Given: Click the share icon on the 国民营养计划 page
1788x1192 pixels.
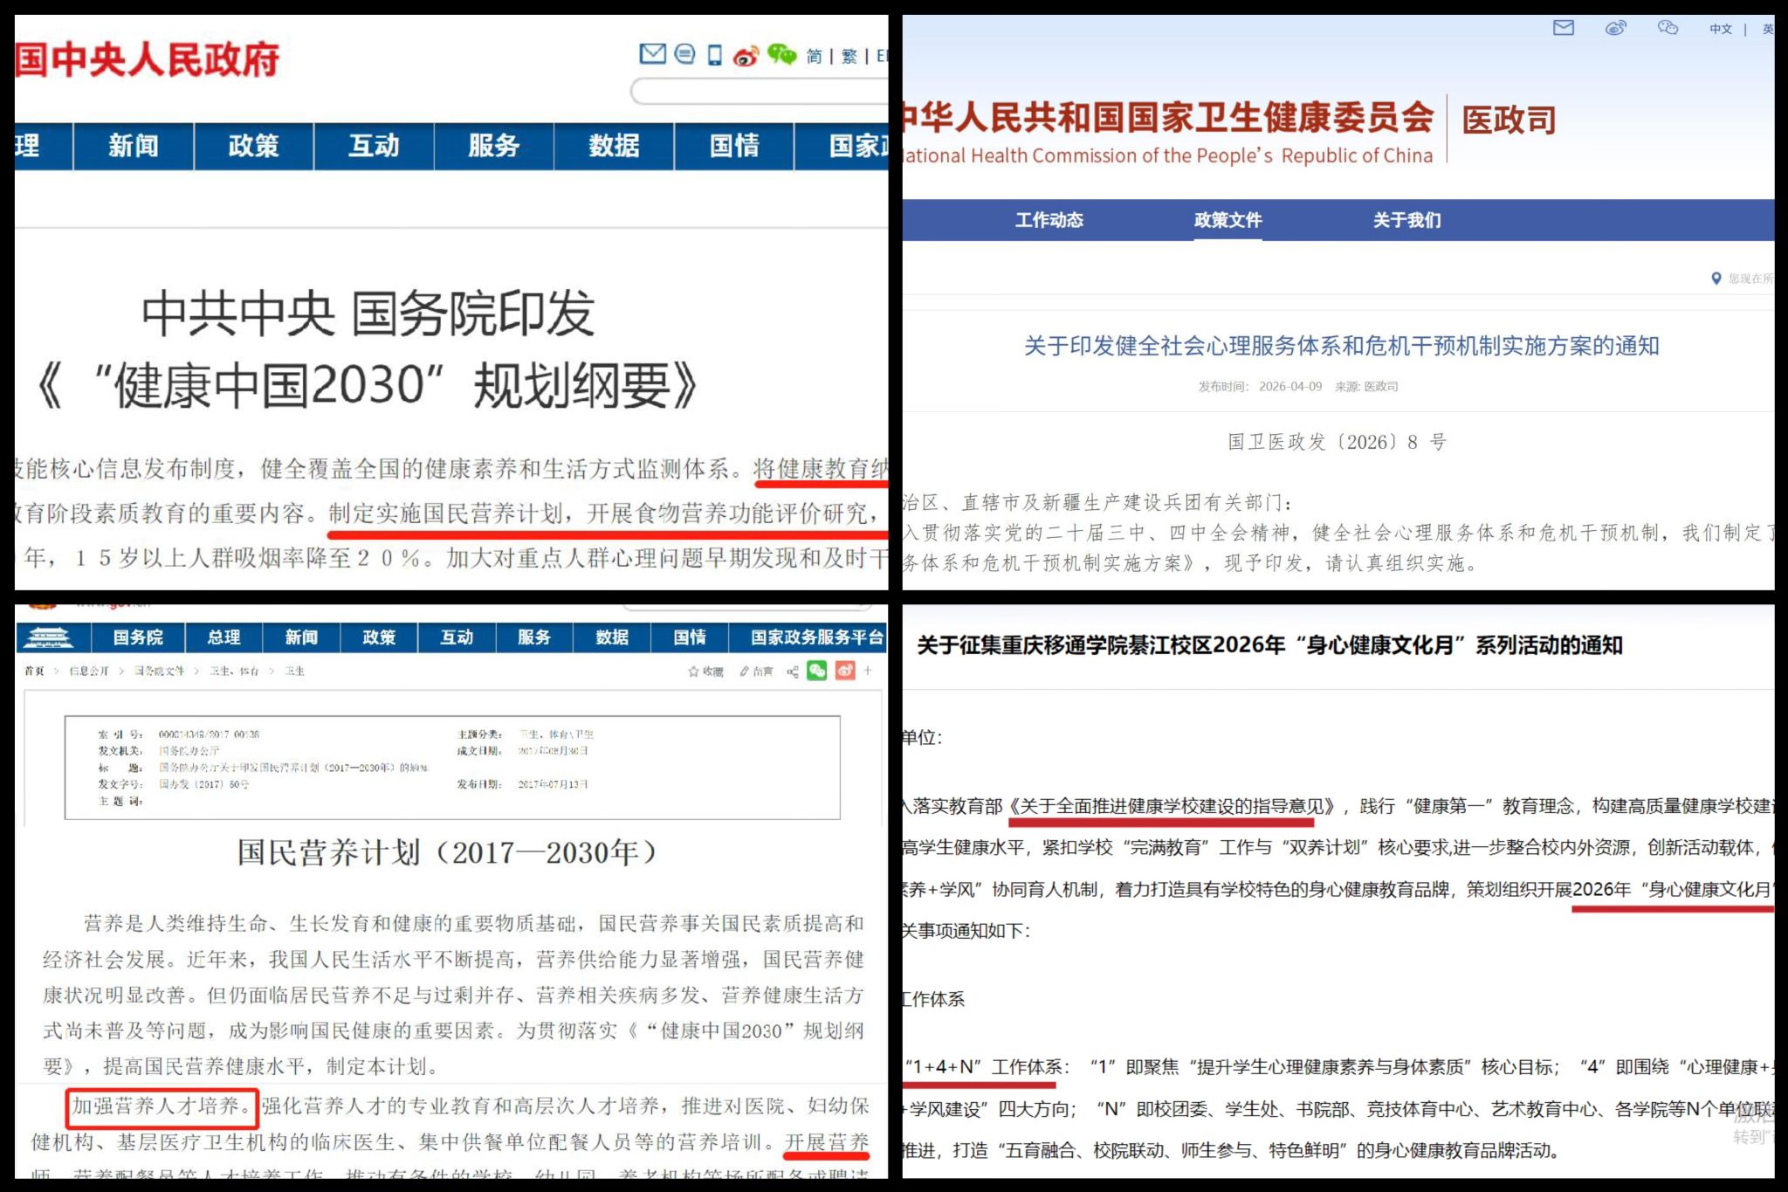Looking at the screenshot, I should coord(793,672).
